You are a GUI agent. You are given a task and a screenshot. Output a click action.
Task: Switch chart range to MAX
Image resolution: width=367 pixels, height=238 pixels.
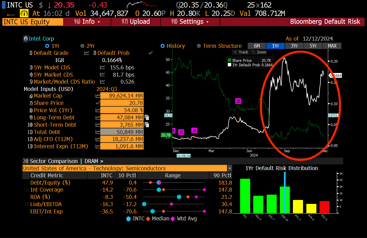[x=332, y=46]
